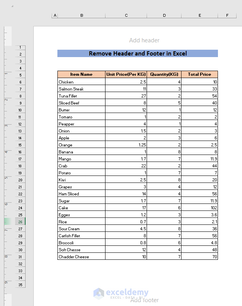Select row 1 header
This screenshot has height=306, width=242.
tap(20, 47)
